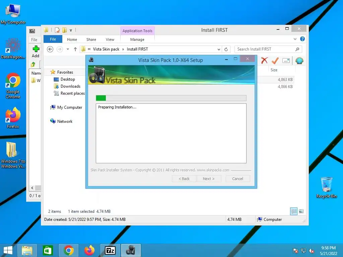Click the Back button in setup

[x=184, y=179]
